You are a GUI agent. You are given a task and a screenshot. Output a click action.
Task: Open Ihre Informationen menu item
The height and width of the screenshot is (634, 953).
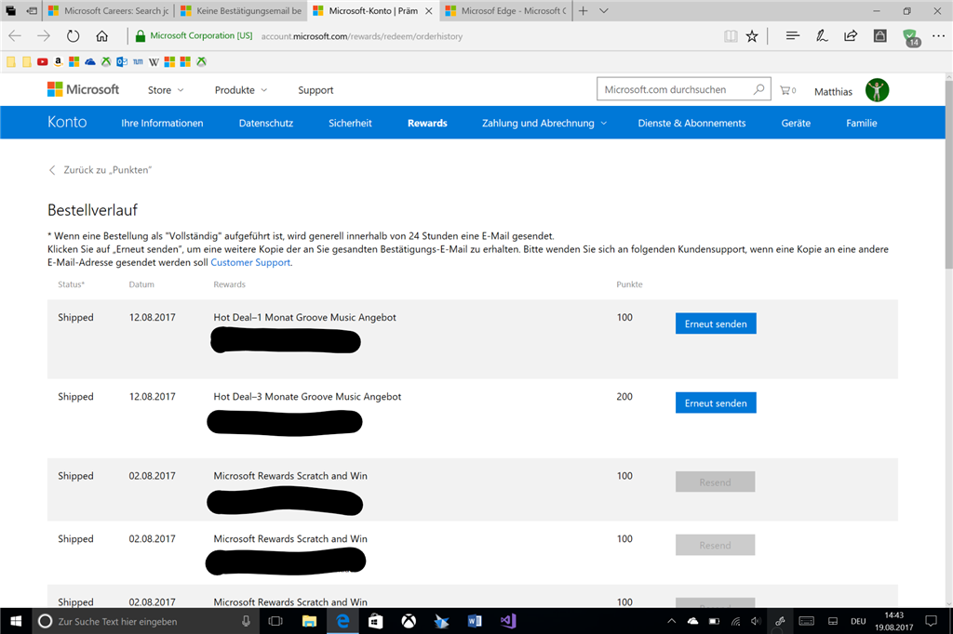162,123
